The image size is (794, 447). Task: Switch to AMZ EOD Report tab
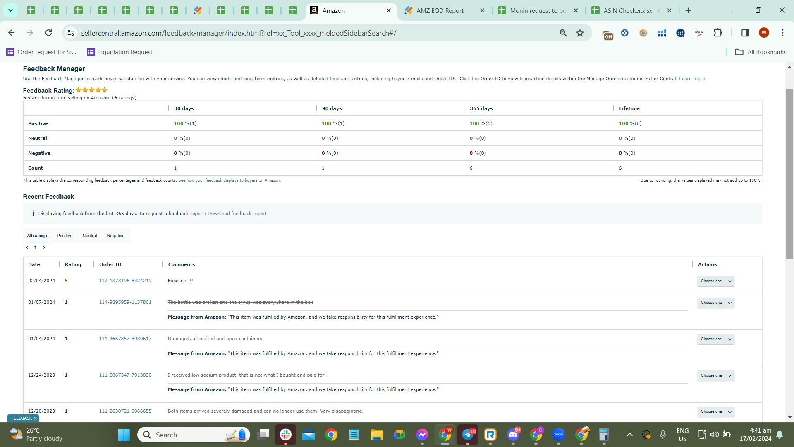(x=440, y=10)
